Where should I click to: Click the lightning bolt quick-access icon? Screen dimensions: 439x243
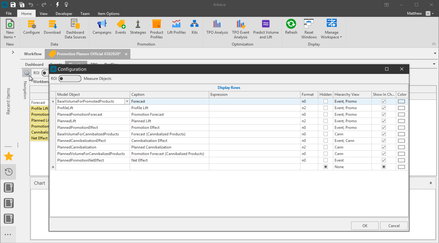pyautogui.click(x=58, y=5)
